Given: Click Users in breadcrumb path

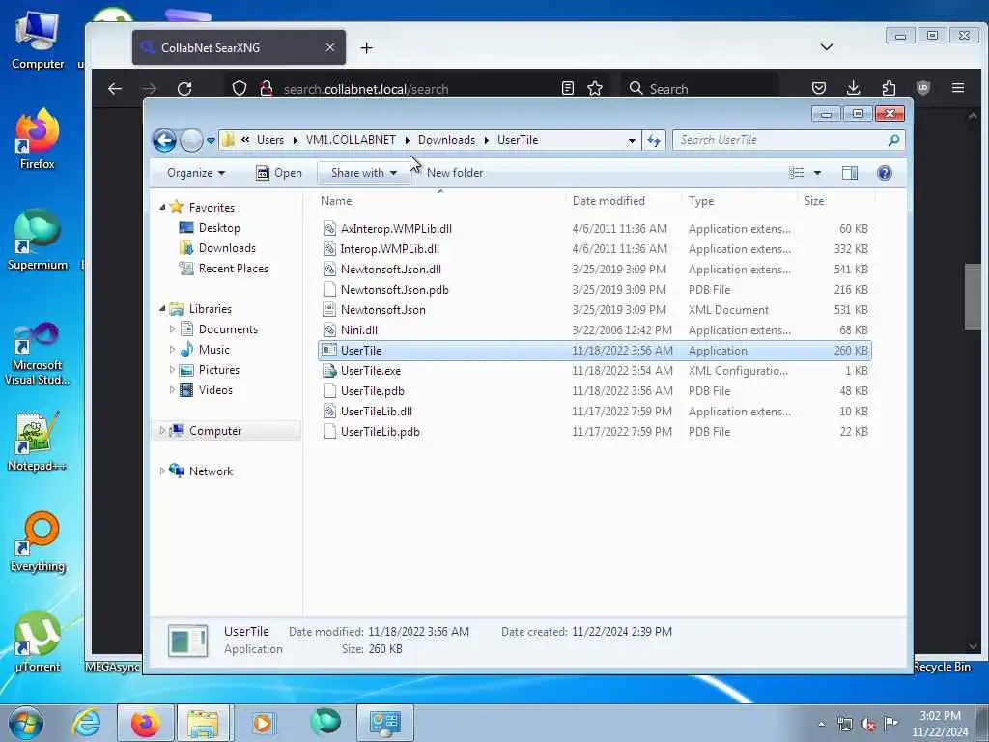Looking at the screenshot, I should click(270, 140).
